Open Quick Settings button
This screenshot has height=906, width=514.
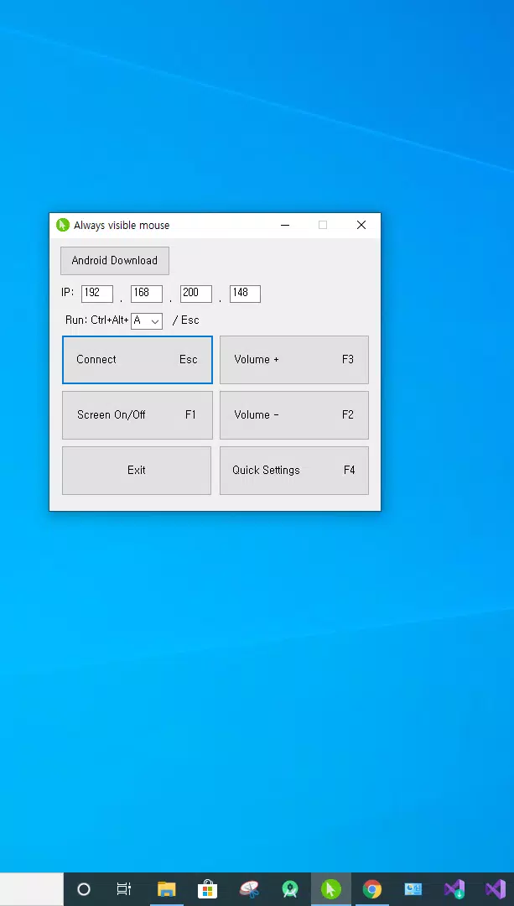coord(294,471)
